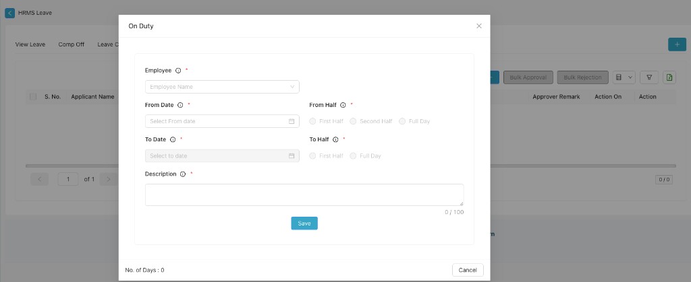Open the filter funnel icon
This screenshot has height=282, width=691.
click(649, 77)
